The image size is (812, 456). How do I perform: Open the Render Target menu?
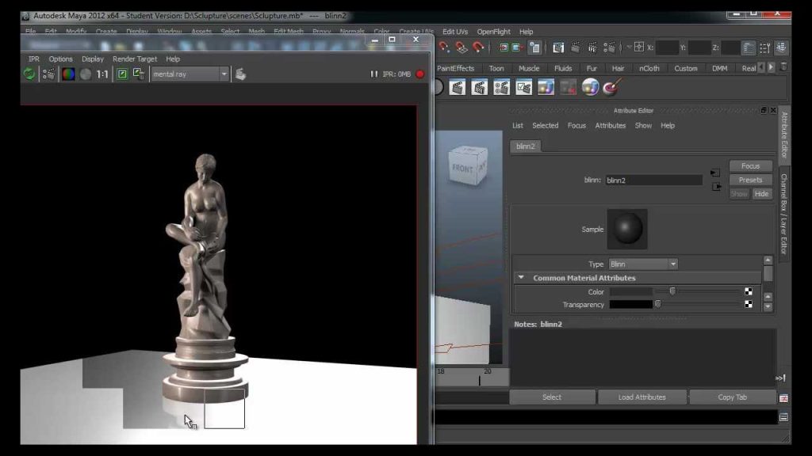pos(135,59)
